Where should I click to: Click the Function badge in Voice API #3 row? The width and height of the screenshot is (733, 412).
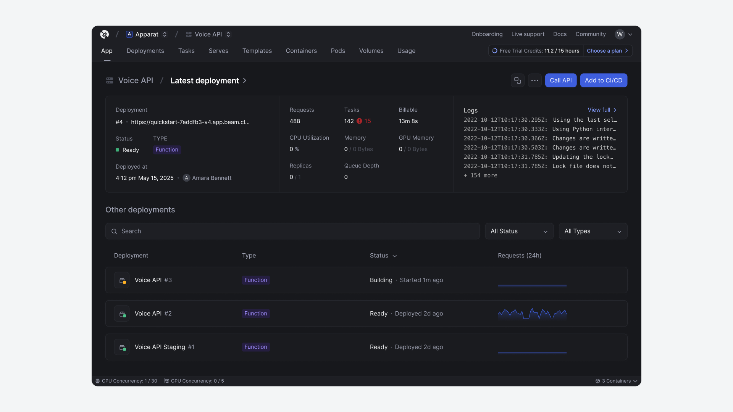(256, 280)
